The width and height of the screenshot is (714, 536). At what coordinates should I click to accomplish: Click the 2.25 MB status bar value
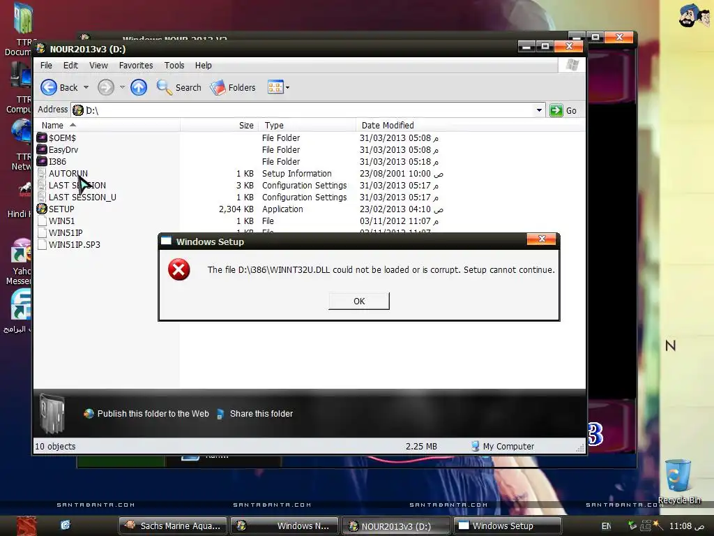click(421, 446)
